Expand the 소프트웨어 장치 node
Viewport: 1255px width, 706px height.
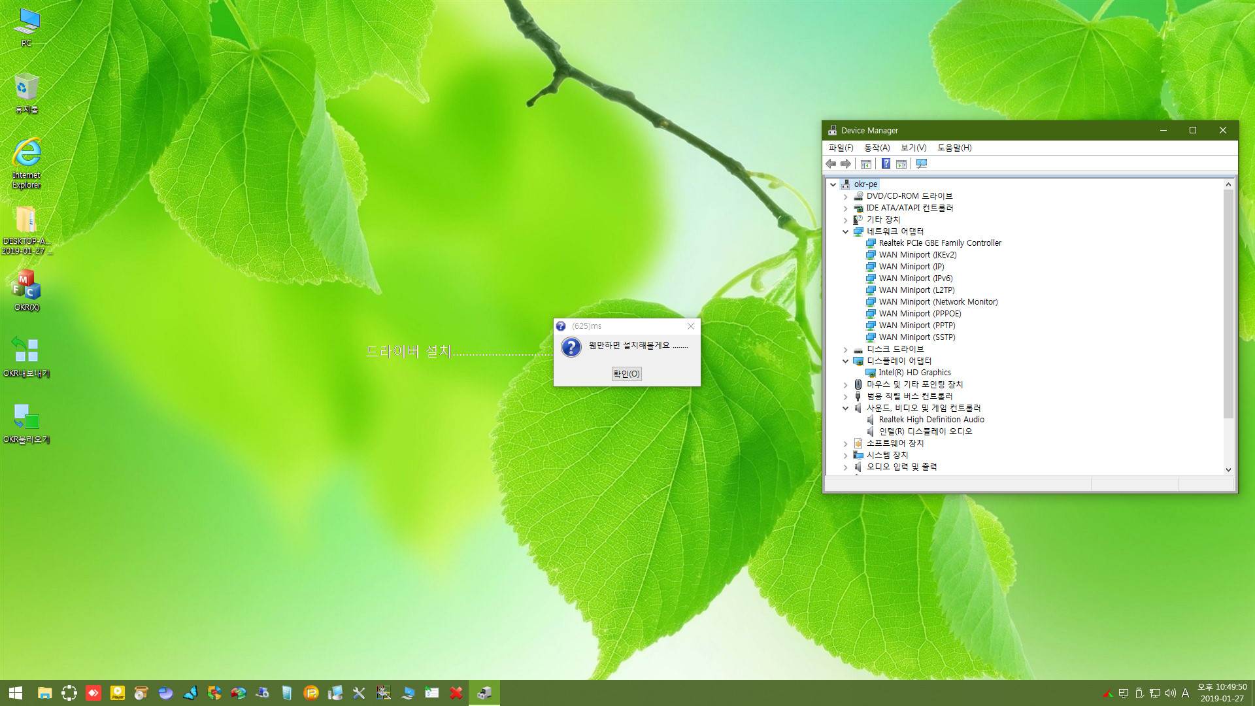845,443
